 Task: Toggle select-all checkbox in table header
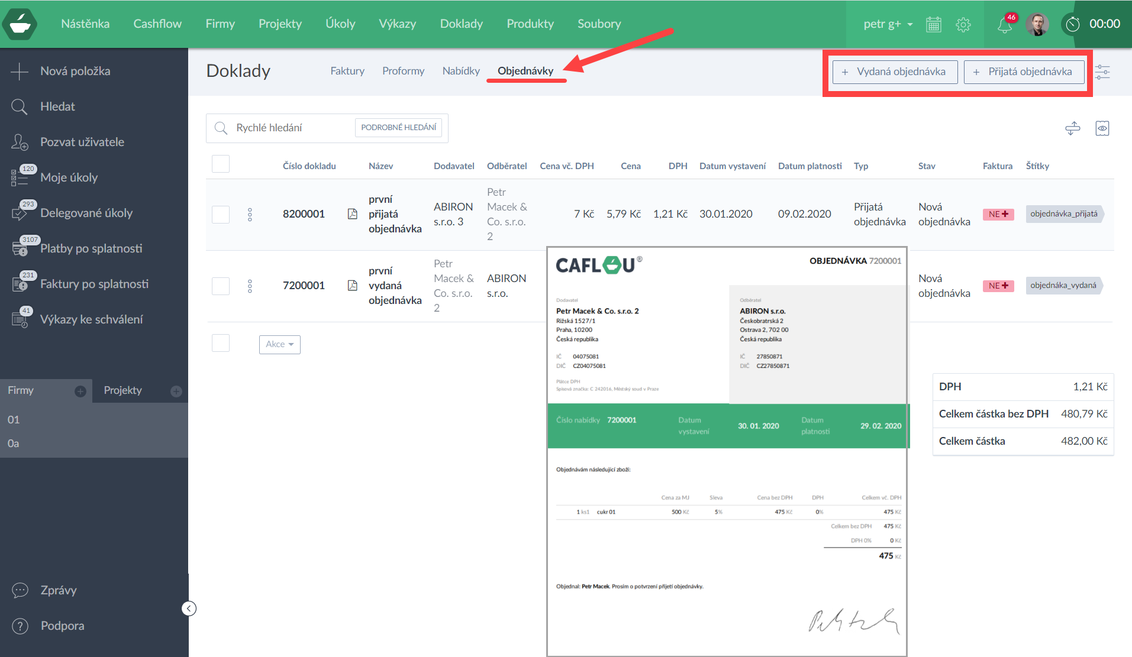[221, 164]
